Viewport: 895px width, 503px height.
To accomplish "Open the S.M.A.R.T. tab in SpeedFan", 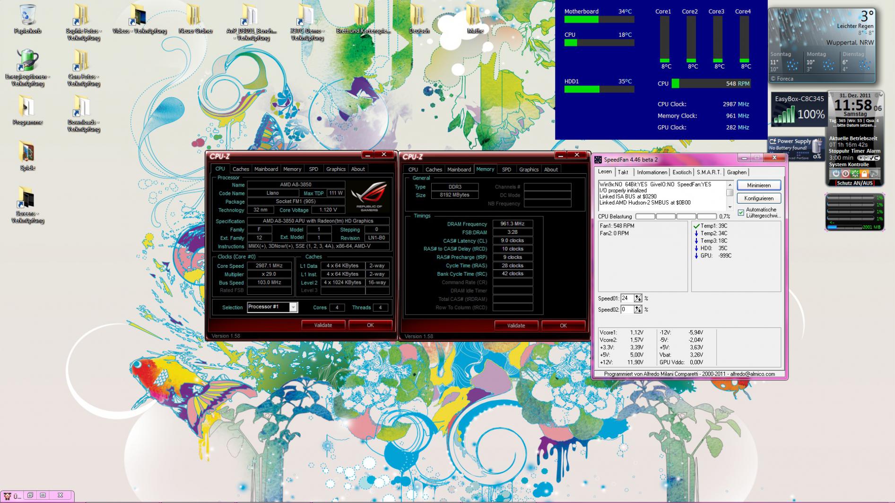I will [709, 172].
